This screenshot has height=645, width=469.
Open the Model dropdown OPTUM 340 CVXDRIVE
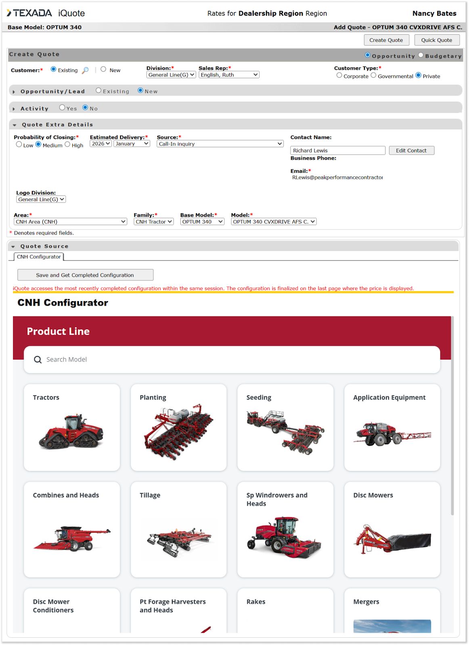(274, 222)
